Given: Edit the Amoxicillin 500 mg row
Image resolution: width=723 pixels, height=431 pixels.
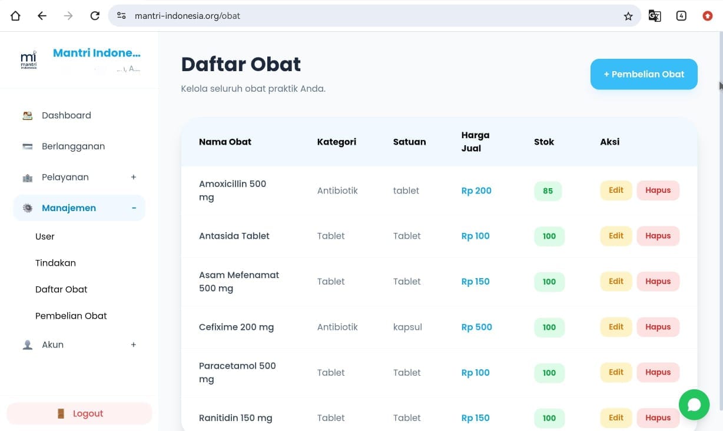Looking at the screenshot, I should (616, 191).
